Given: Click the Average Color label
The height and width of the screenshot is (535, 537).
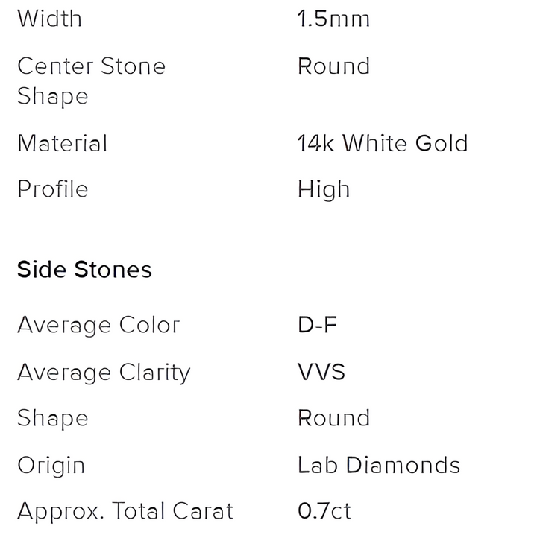Looking at the screenshot, I should (x=98, y=326).
